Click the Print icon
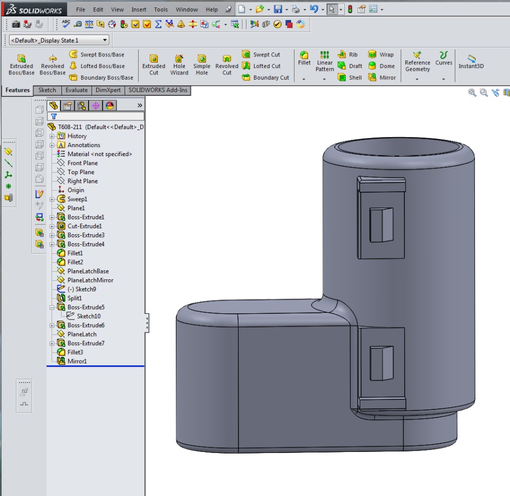This screenshot has height=496, width=510. (x=296, y=9)
